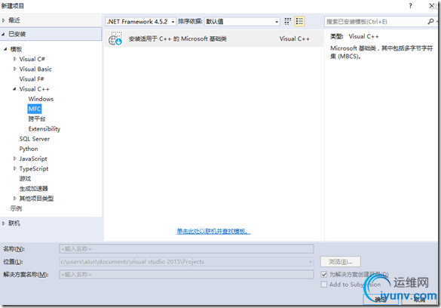
Task: Select TypeScript label in tree
Action: (x=34, y=168)
